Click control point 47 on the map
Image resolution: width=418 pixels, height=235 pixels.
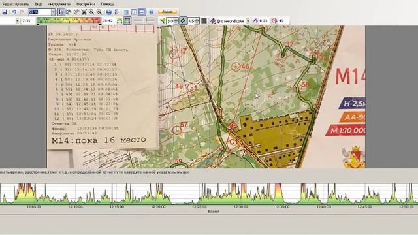pos(174,54)
